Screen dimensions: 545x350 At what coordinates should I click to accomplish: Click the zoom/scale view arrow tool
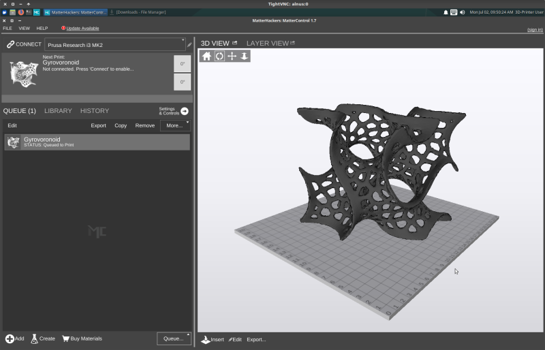click(244, 56)
